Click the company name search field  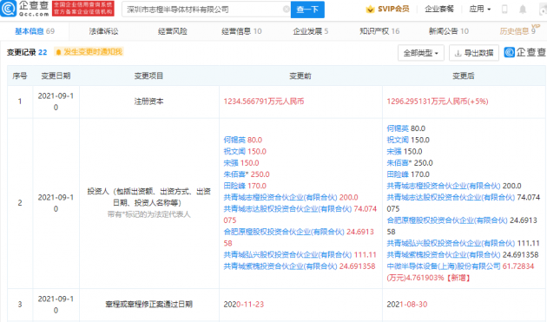point(206,10)
